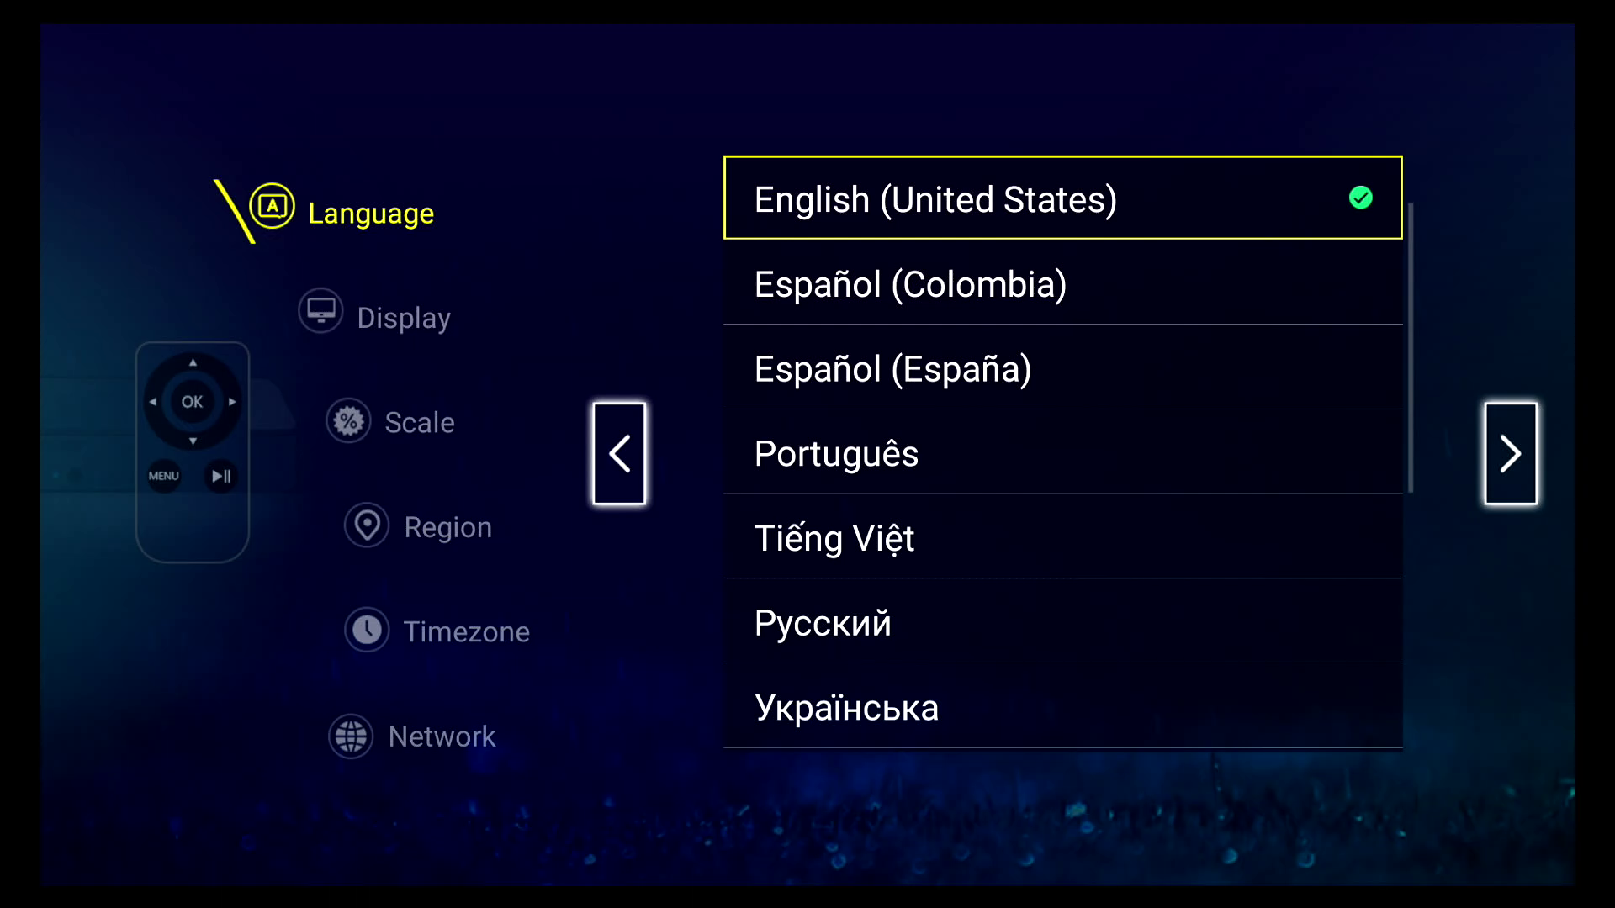1615x908 pixels.
Task: Click the Region location pin icon
Action: [x=367, y=525]
